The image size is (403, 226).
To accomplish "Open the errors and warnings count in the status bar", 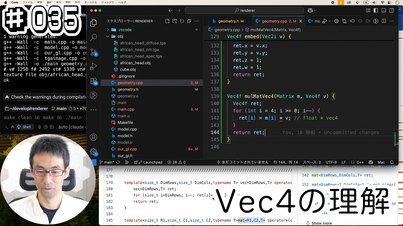I will tap(176, 162).
